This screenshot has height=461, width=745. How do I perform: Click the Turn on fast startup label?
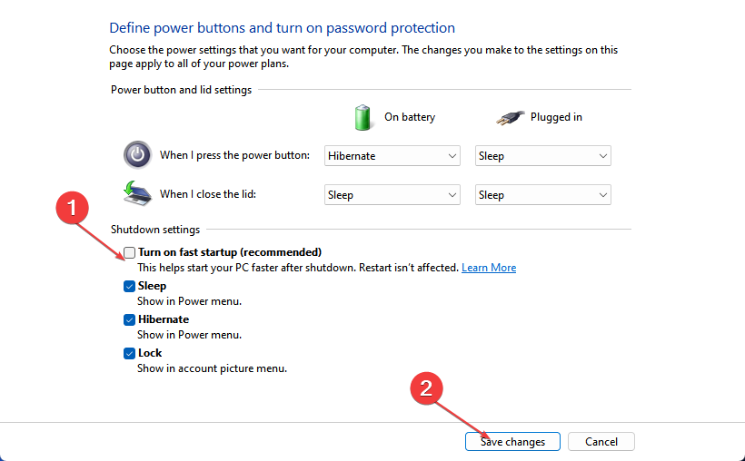(x=230, y=252)
